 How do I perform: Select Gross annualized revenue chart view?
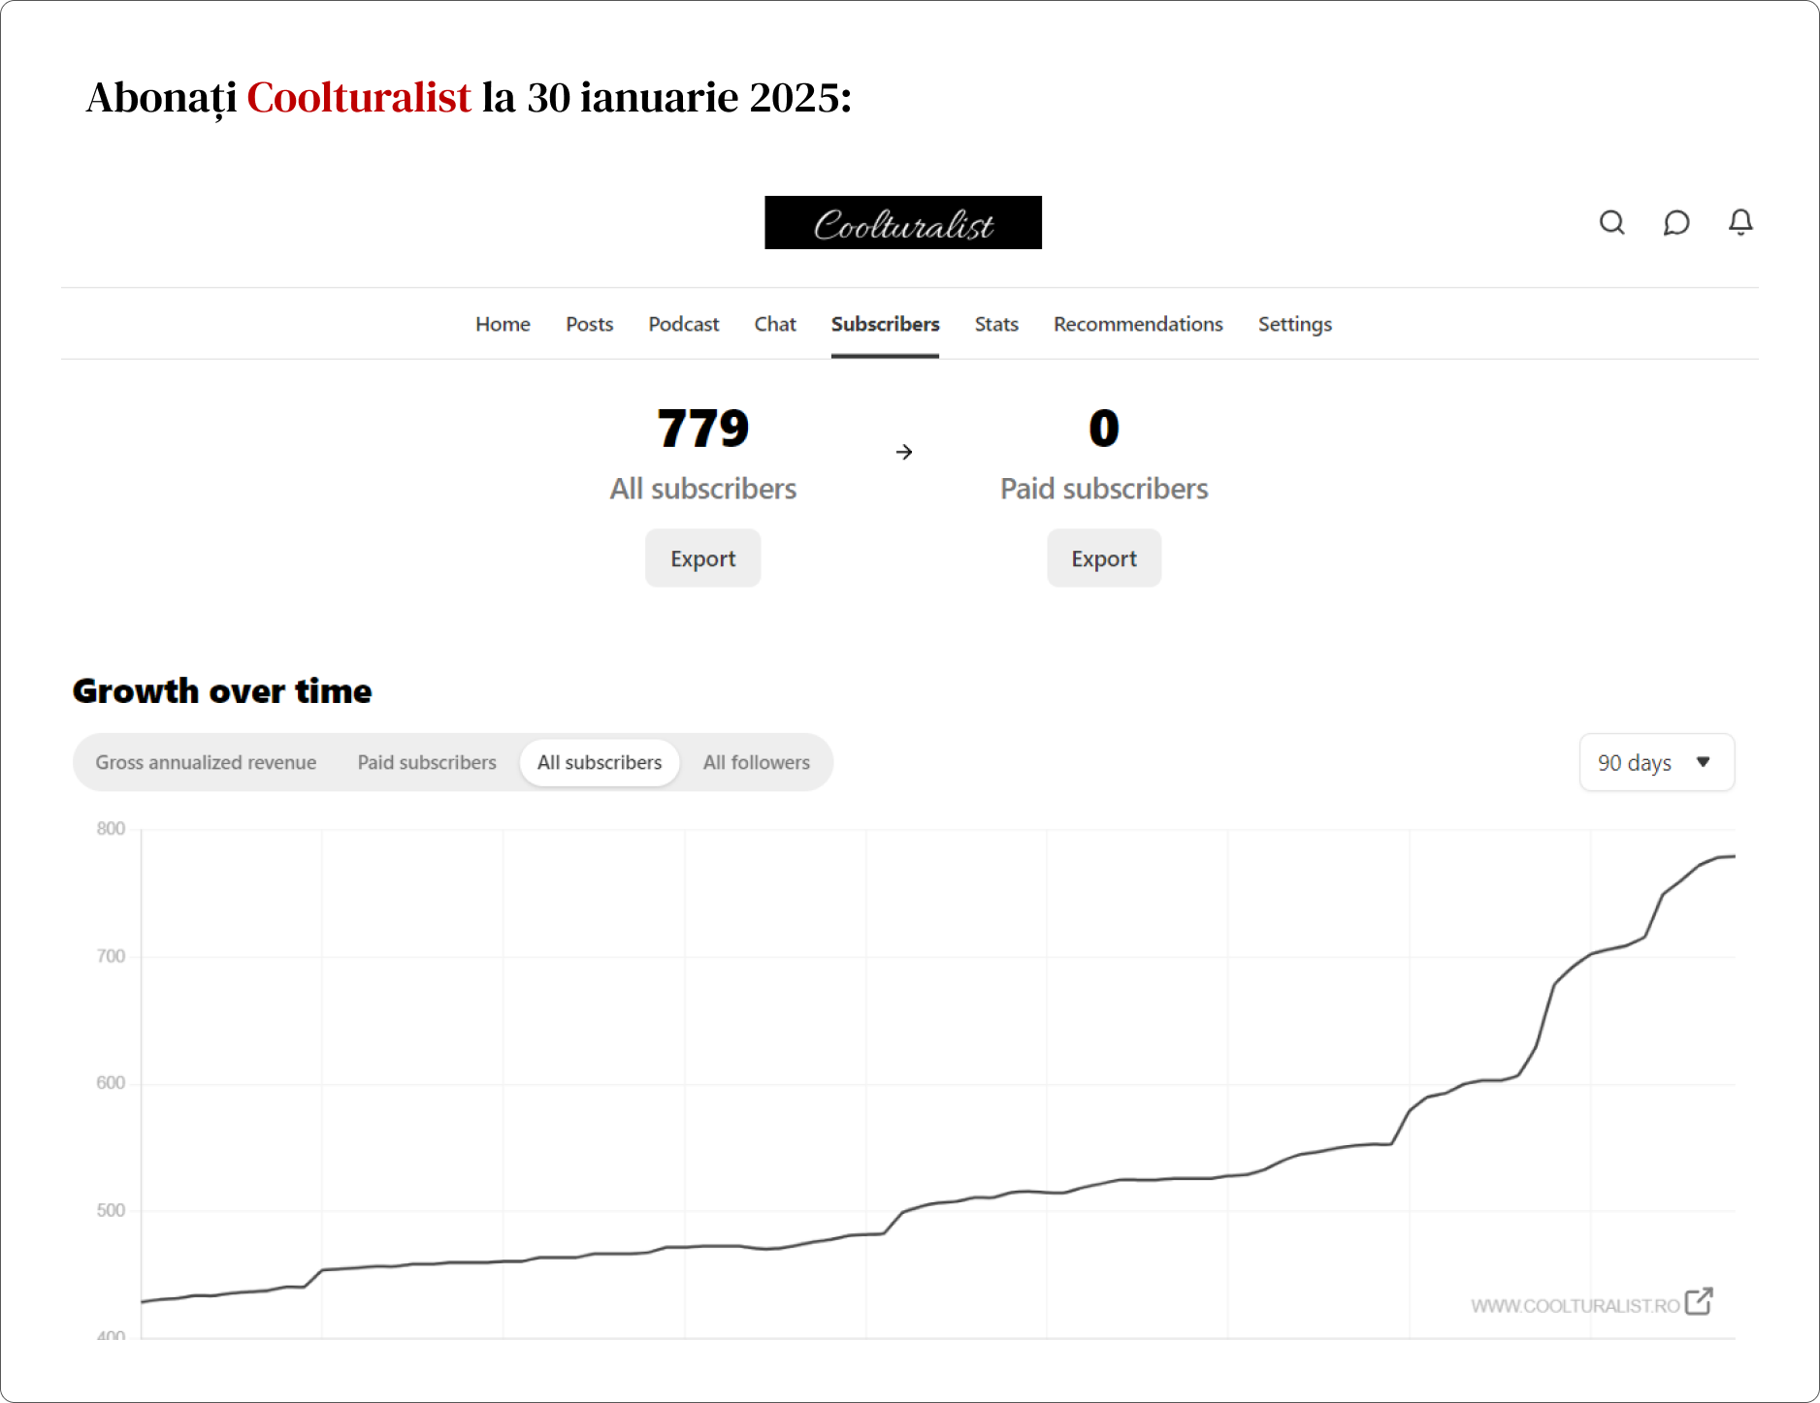pyautogui.click(x=206, y=762)
